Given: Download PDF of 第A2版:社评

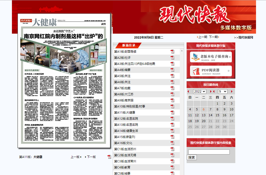Looking at the screenshot, I should click(172, 58).
